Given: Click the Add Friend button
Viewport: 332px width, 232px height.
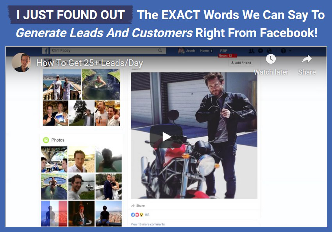Looking at the screenshot, I should pos(241,63).
